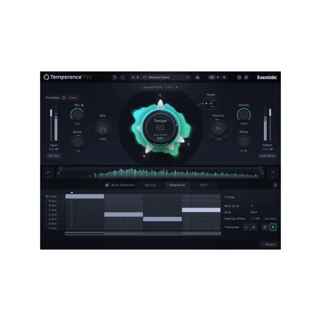Click the save preset icon
The width and height of the screenshot is (321, 321).
point(197,77)
